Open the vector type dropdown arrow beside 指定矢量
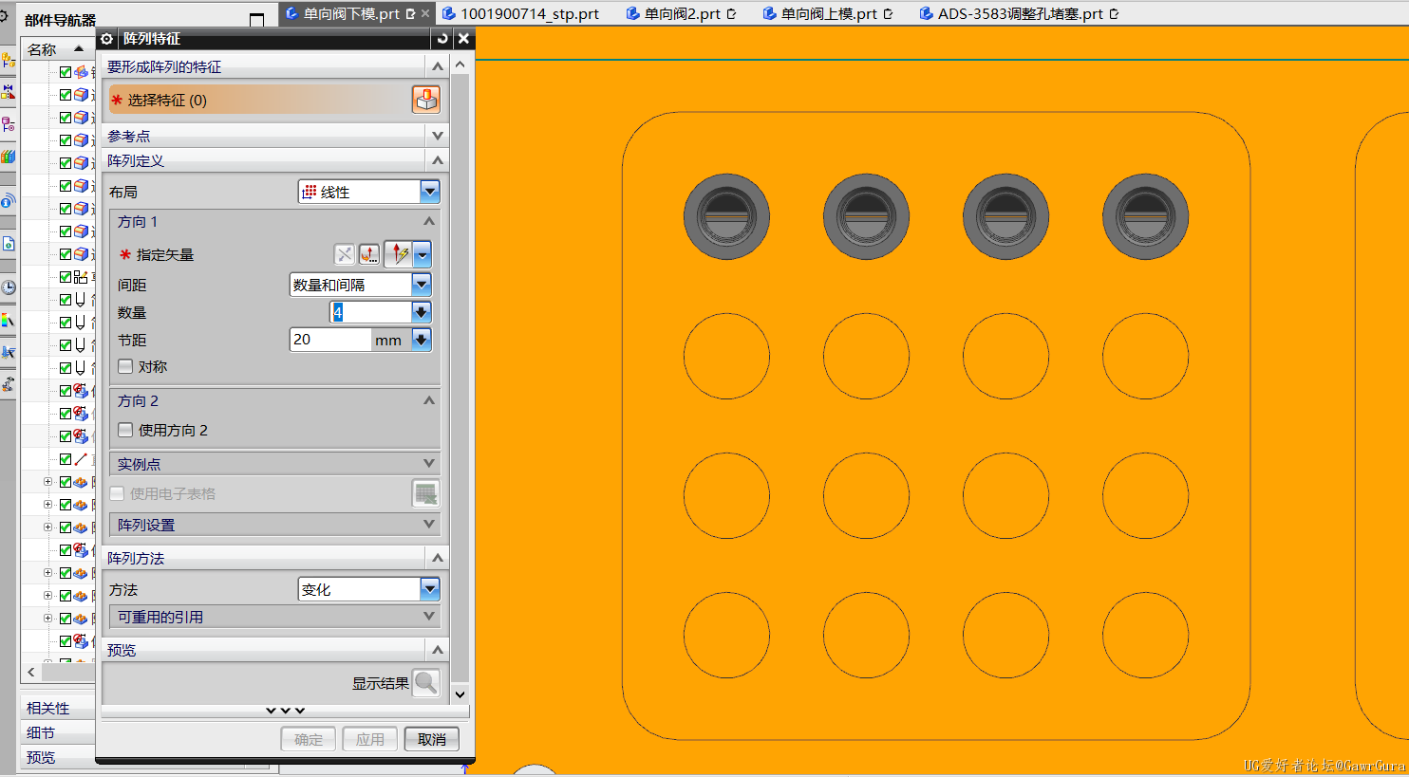This screenshot has width=1409, height=777. tap(423, 254)
